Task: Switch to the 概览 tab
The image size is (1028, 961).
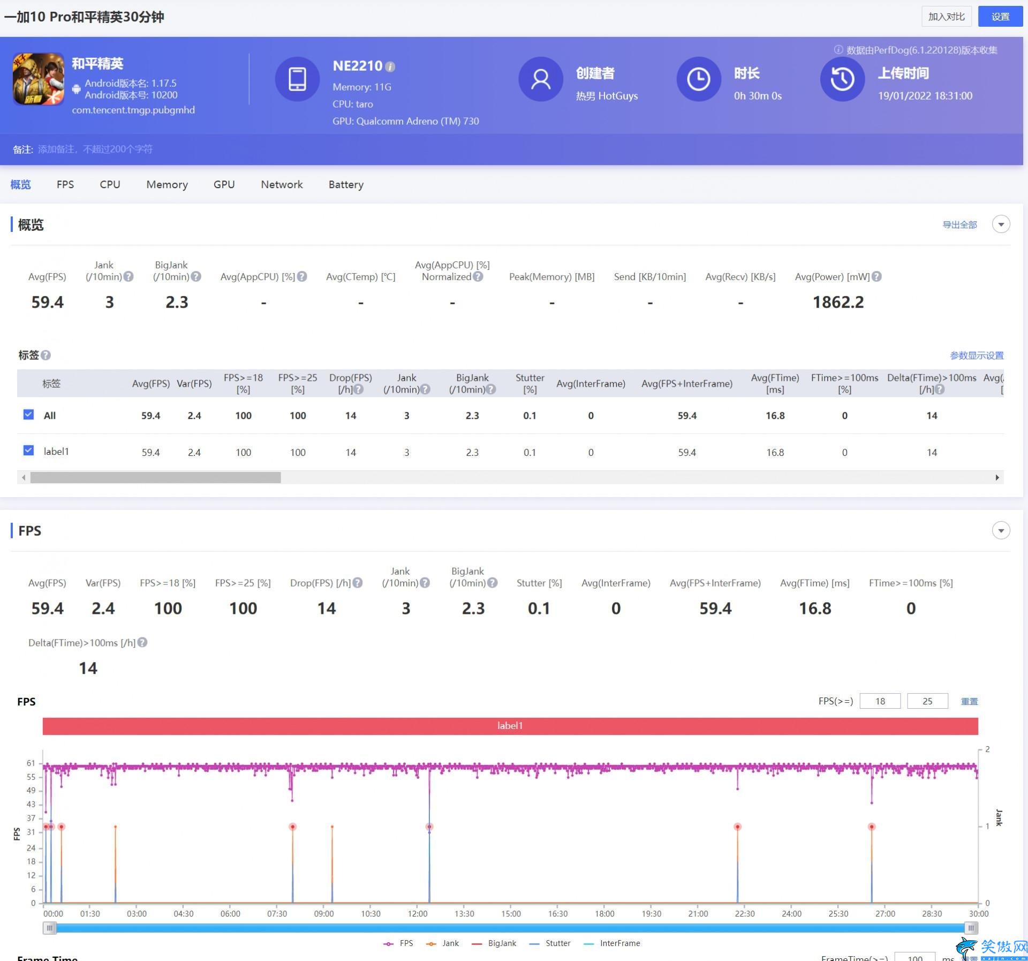Action: pos(21,184)
